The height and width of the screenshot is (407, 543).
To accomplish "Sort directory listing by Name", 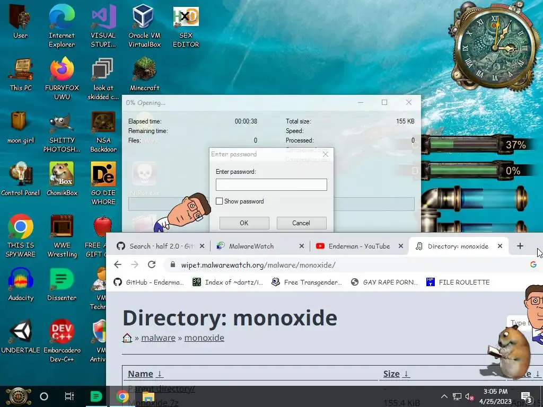I will (x=145, y=374).
